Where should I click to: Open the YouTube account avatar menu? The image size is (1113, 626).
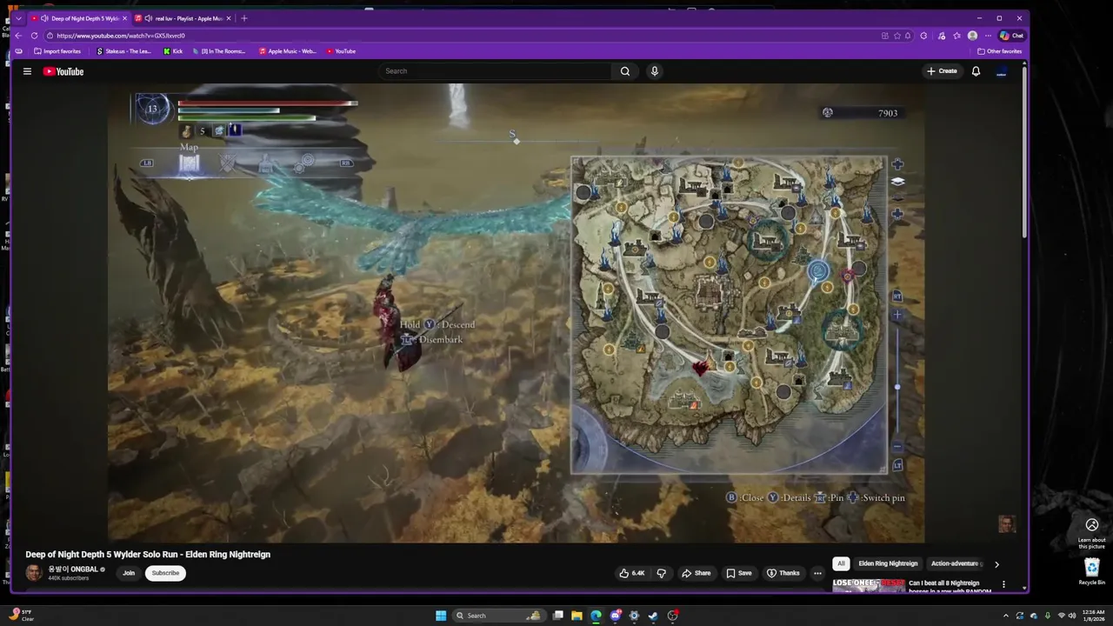coord(1001,71)
